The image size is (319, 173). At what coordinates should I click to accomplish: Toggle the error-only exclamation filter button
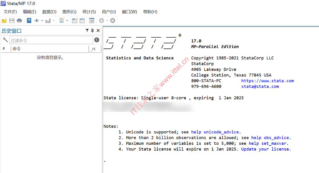(97, 40)
